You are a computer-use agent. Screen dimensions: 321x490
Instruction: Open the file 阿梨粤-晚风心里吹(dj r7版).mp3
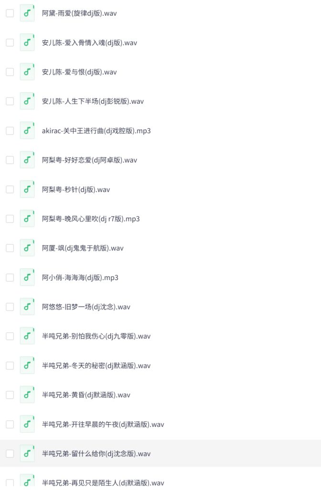pos(91,219)
